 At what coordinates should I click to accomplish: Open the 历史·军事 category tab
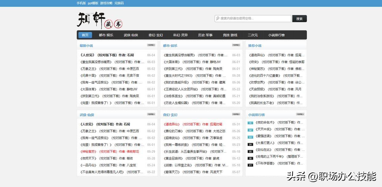point(205,35)
